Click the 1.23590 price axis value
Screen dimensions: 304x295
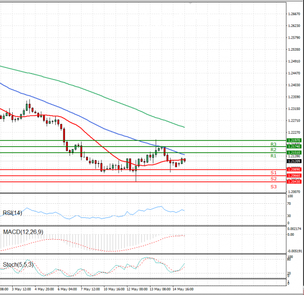click(294, 97)
